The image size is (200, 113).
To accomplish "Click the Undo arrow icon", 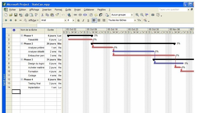I will tap(63, 15).
